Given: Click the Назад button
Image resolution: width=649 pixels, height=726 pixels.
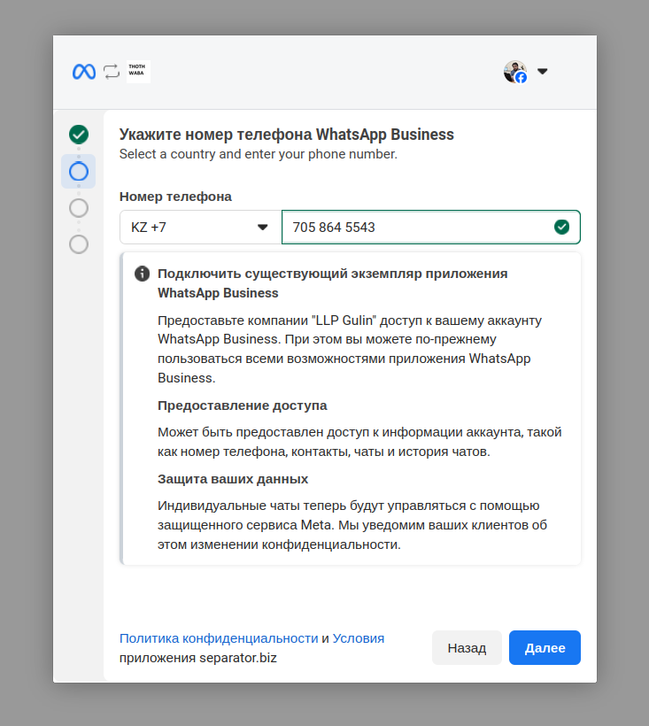Looking at the screenshot, I should tap(467, 648).
